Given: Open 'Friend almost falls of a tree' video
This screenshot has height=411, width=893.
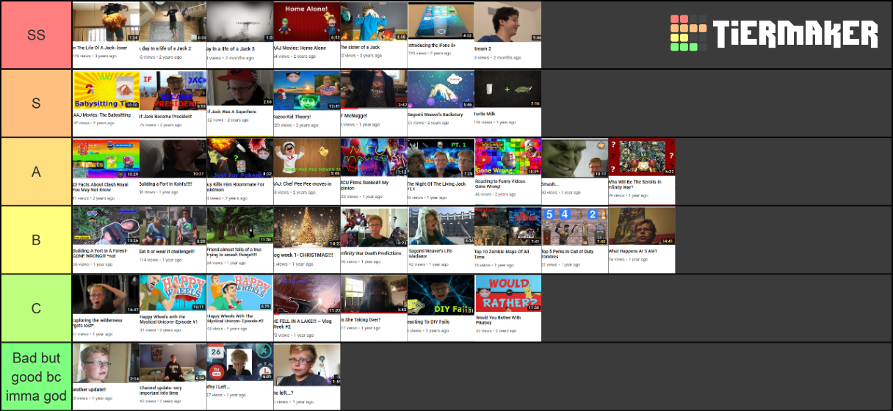Looking at the screenshot, I should (240, 239).
